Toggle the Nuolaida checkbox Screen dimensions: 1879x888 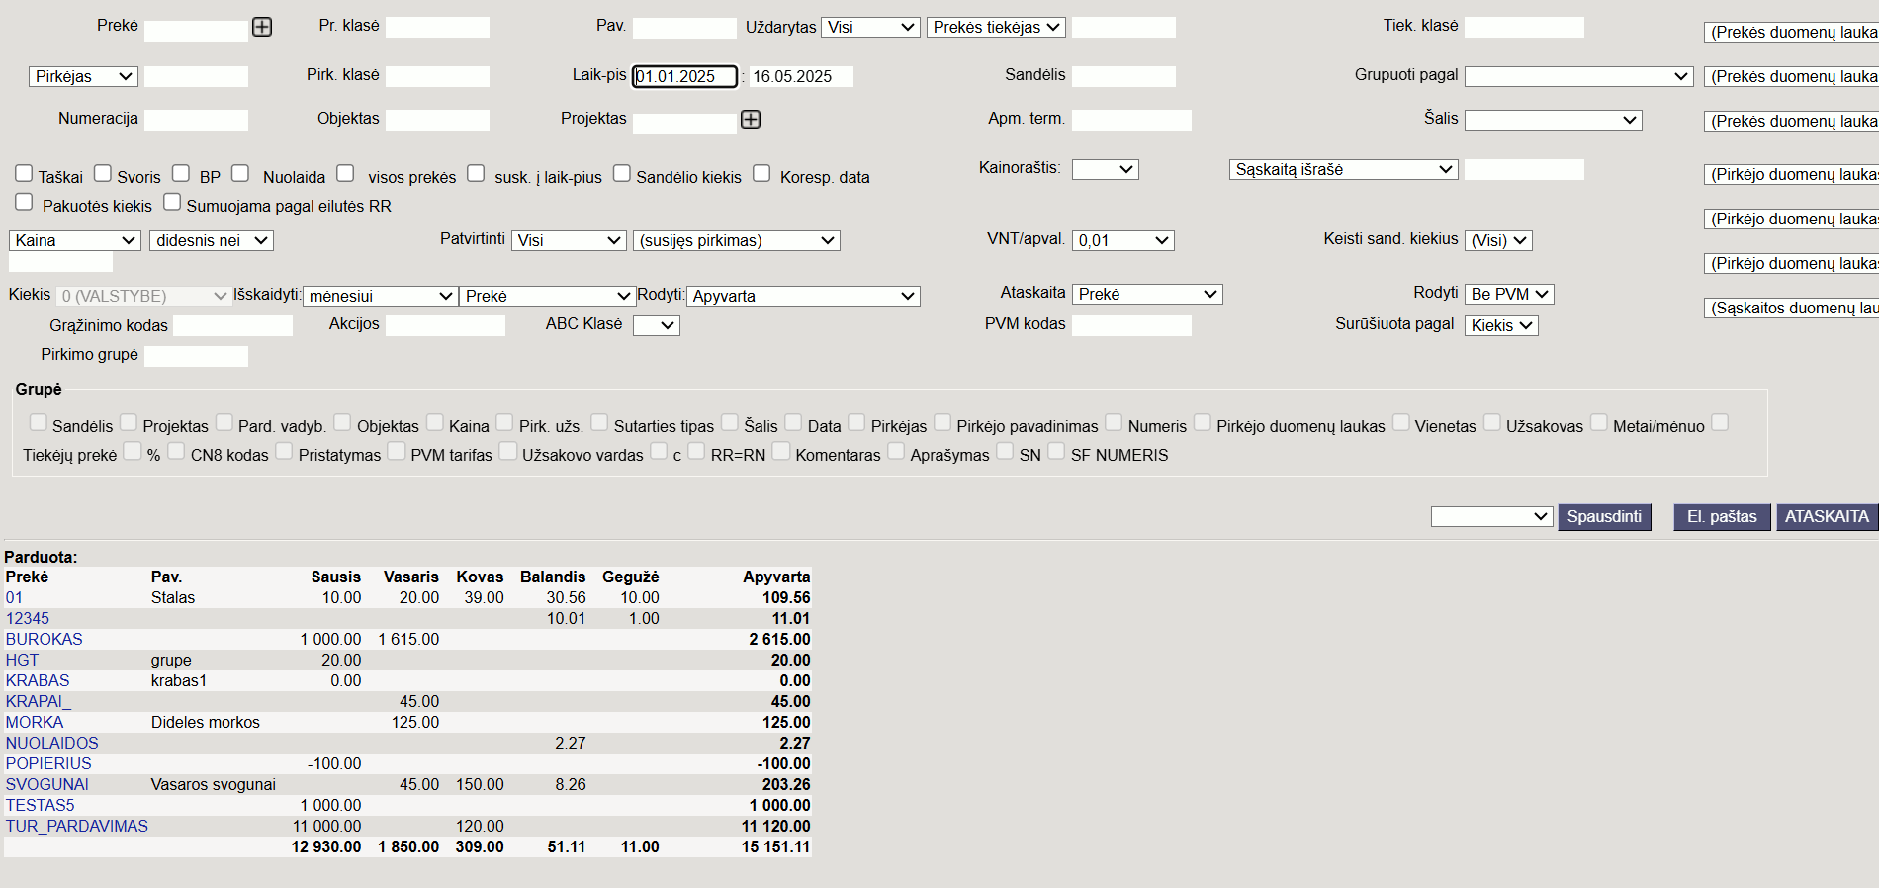[x=240, y=173]
